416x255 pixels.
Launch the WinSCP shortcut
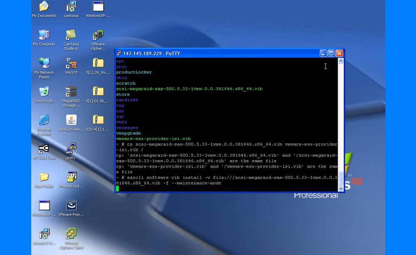coord(71,66)
